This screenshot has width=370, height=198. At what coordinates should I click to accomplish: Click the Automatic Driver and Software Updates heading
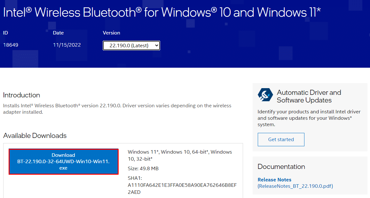pyautogui.click(x=309, y=96)
